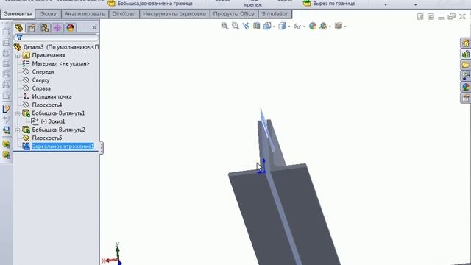
Task: Expand manager panel tabs chevron
Action: 94,28
